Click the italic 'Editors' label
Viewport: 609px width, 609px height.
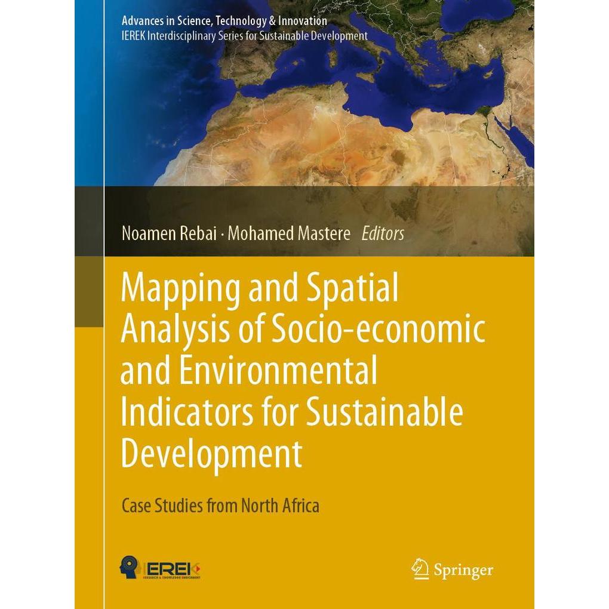click(x=383, y=233)
